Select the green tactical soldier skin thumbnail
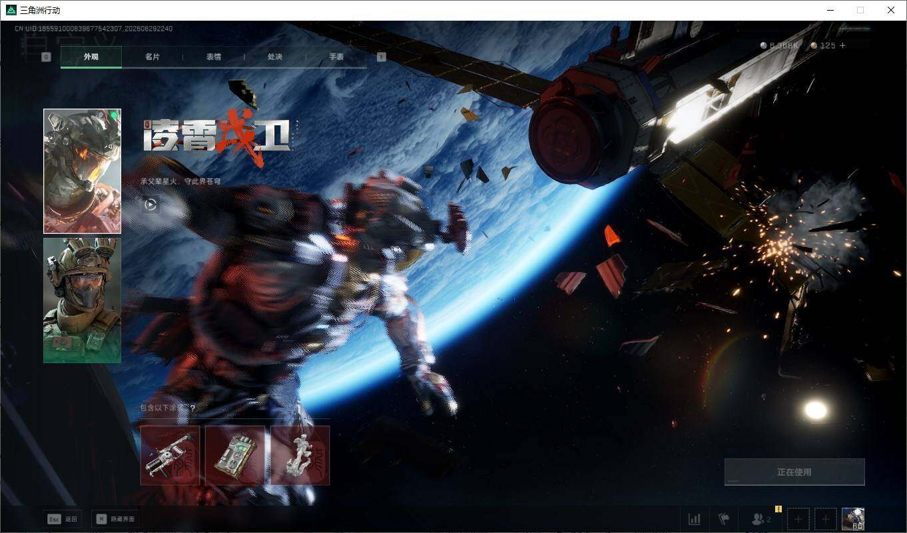 83,300
